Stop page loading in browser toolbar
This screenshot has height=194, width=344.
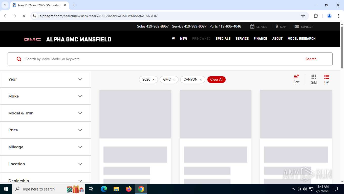click(24, 16)
